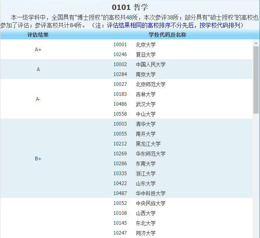Click 华东师范大学 row
The image size is (260, 238).
[165, 154]
